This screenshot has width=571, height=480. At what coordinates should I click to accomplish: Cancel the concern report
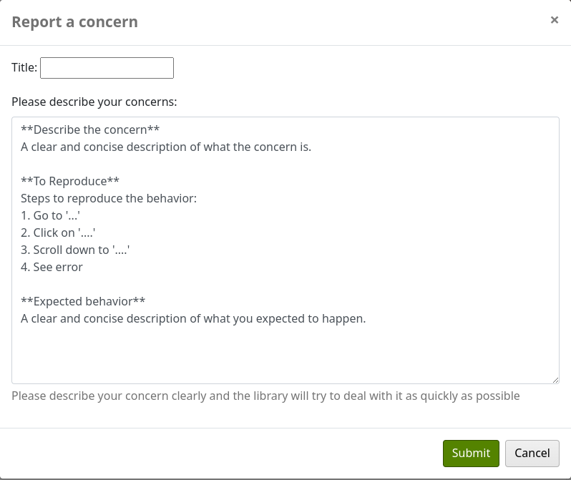532,453
